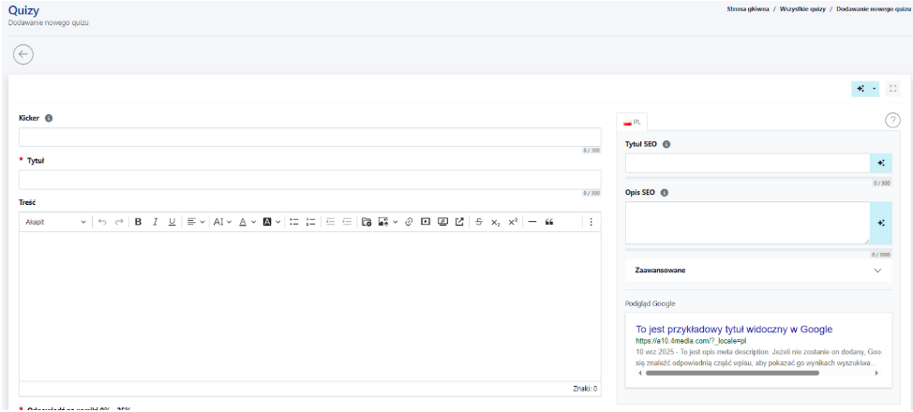
Task: Apply strikethrough formatting
Action: pos(479,222)
